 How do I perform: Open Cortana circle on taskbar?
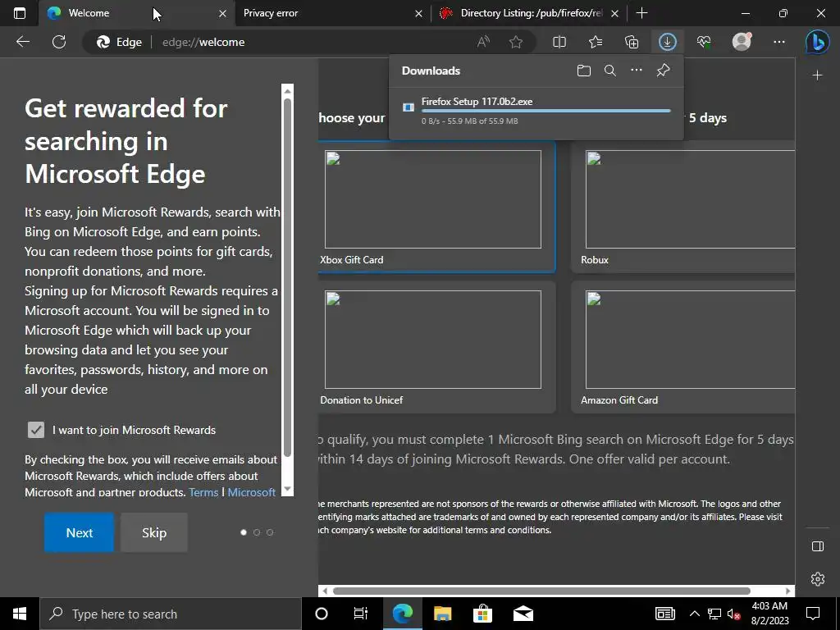tap(322, 614)
